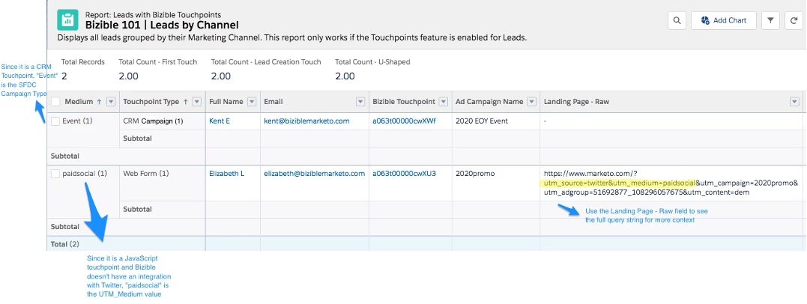Click kent@biziblemarketo.com email link
Viewport: 807px width, 304px height.
click(x=306, y=121)
